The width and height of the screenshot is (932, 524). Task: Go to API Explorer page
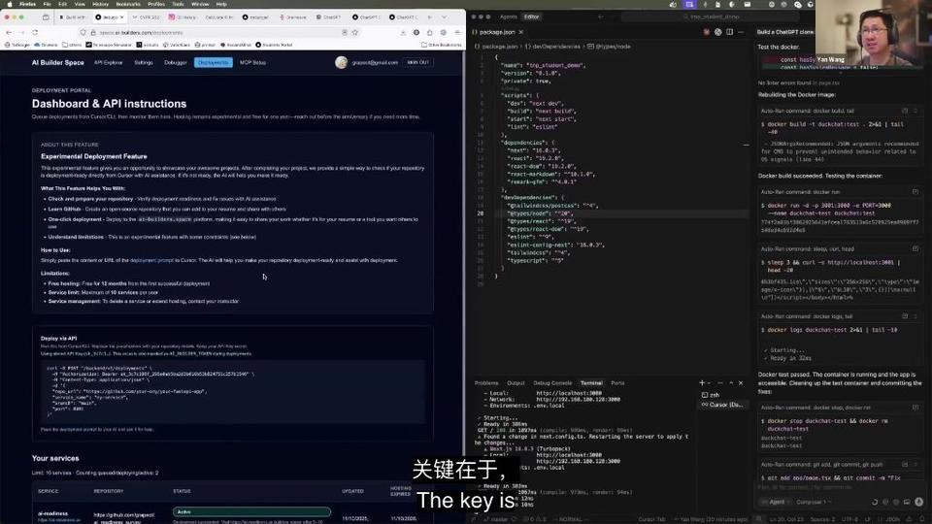click(x=108, y=62)
